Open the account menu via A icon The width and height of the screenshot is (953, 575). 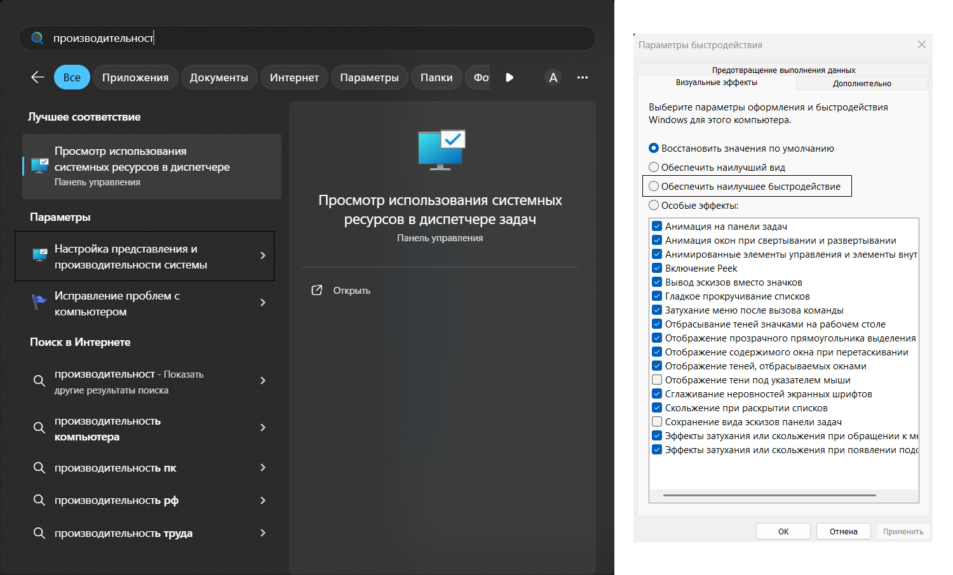pyautogui.click(x=552, y=77)
